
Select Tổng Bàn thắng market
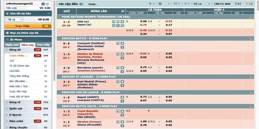19,76
